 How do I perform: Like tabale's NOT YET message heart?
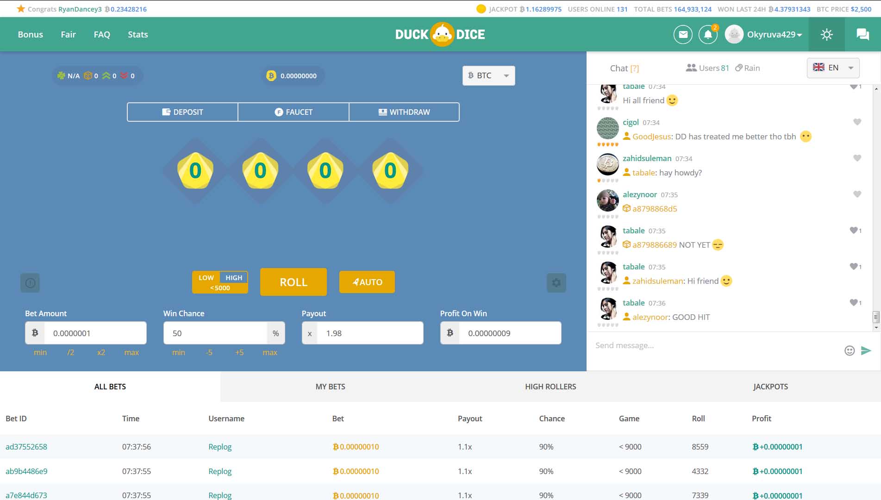click(x=854, y=230)
